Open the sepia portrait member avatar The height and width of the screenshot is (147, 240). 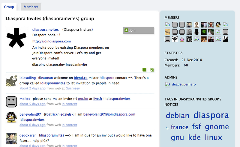click(x=196, y=25)
